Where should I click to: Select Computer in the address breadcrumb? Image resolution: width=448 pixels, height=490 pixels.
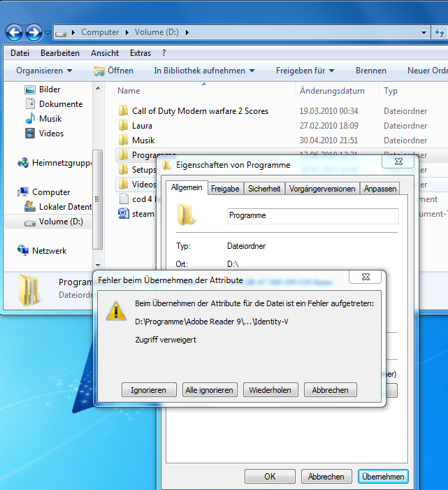100,32
